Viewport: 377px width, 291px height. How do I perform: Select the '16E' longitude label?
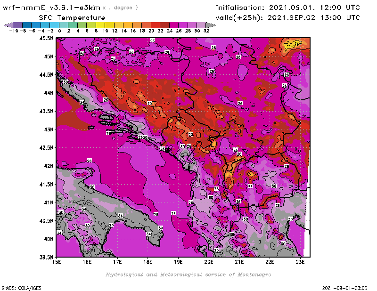(87, 262)
